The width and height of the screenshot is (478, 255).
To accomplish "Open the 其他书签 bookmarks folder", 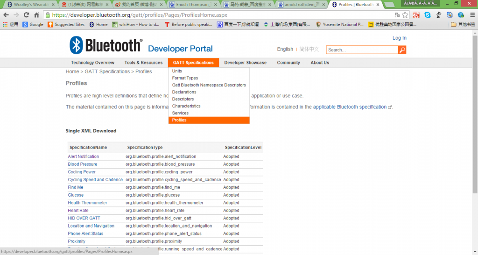I will coord(463,24).
